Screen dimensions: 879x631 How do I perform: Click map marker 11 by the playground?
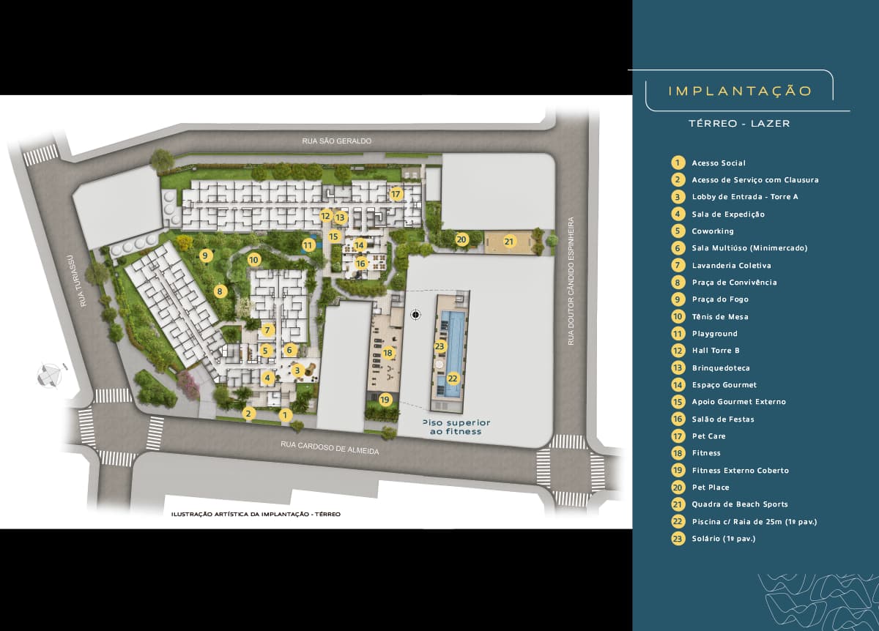point(308,244)
